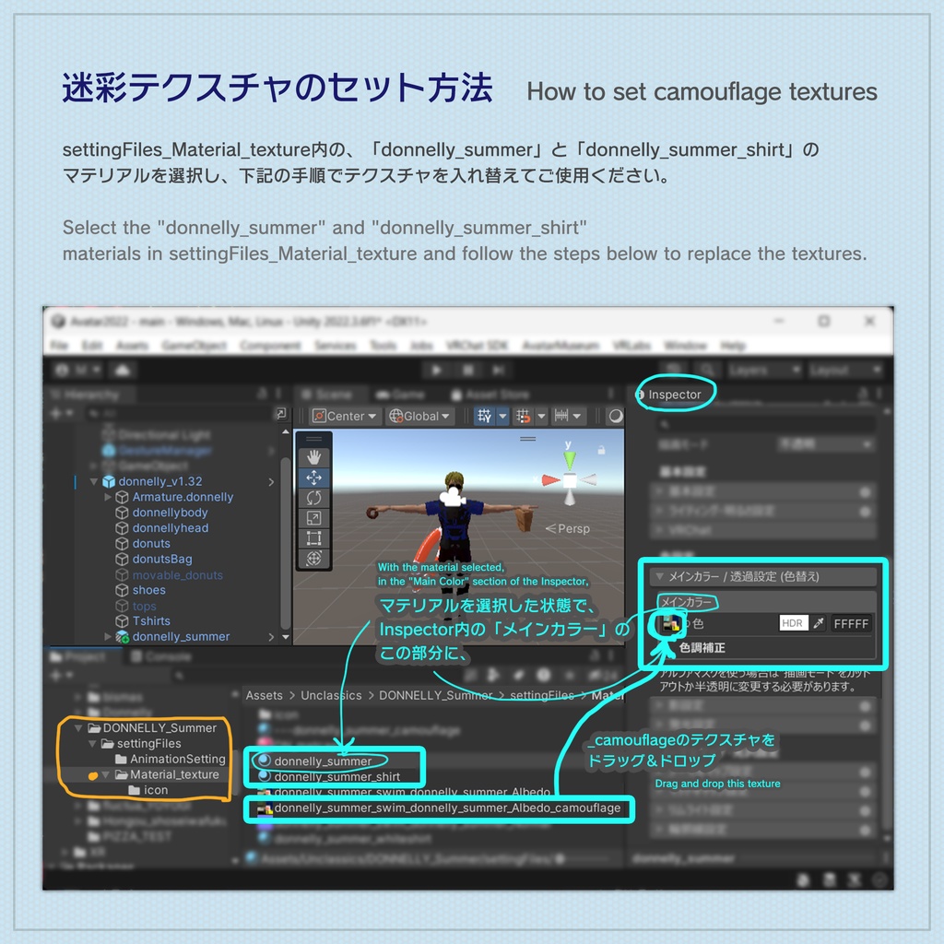The height and width of the screenshot is (944, 944).
Task: Expand donnelly_summer in the Hierarchy
Action: pyautogui.click(x=108, y=636)
